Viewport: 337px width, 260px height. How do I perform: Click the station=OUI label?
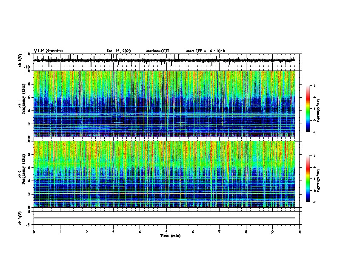[157, 51]
